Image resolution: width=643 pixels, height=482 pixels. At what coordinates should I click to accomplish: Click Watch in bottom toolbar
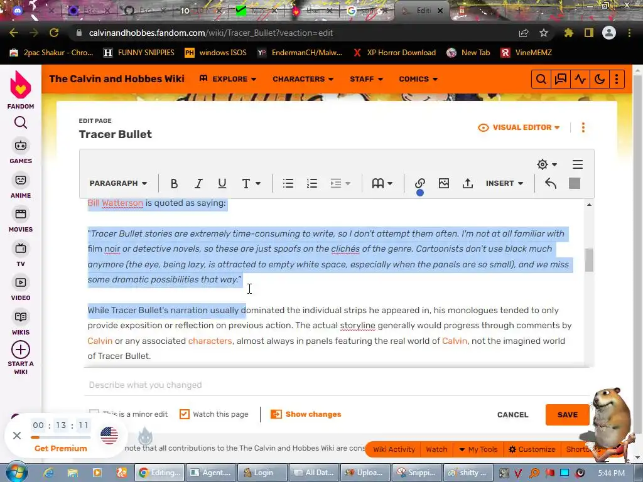click(436, 449)
